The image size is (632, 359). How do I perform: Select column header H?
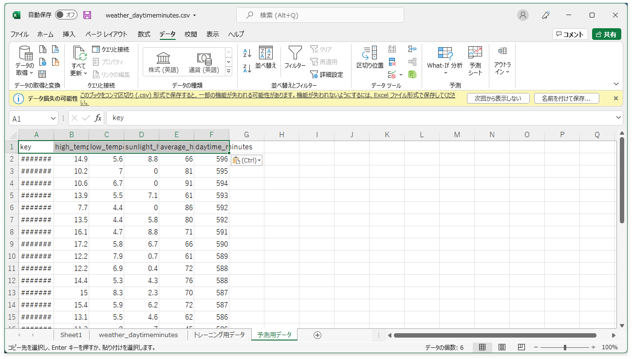point(281,135)
